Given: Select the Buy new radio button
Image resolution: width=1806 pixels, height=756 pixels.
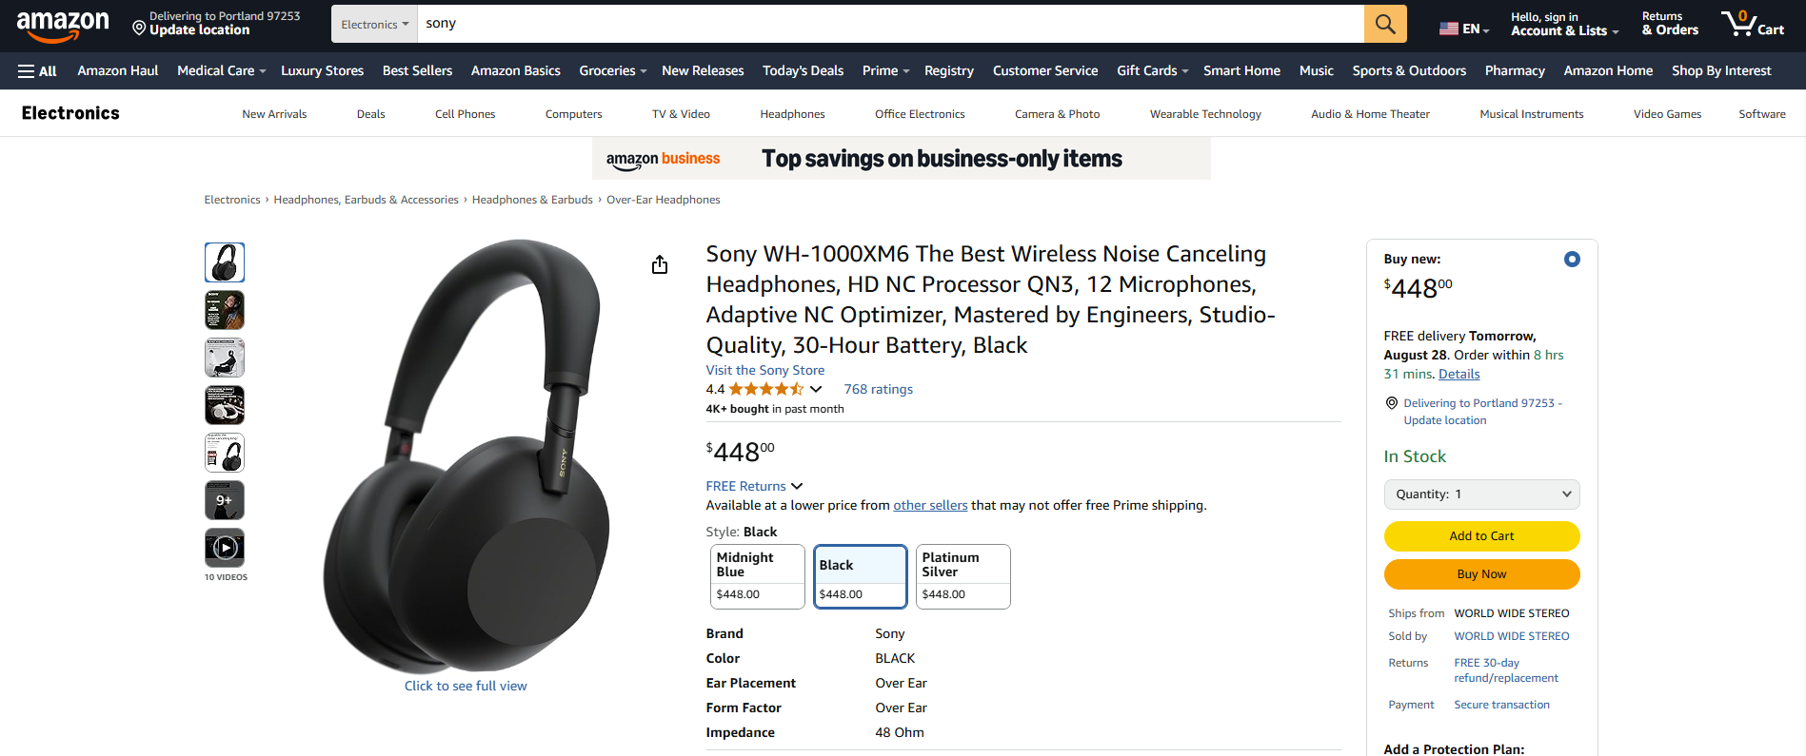Looking at the screenshot, I should [x=1572, y=259].
